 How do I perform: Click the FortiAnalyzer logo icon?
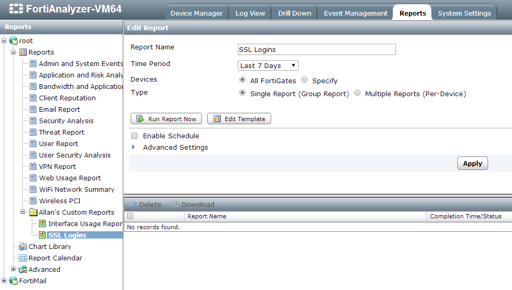coord(16,8)
